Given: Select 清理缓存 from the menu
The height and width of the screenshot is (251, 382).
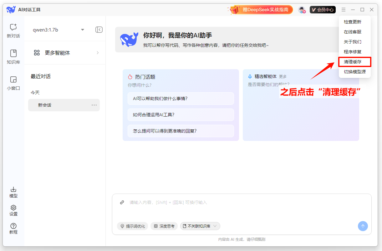Looking at the screenshot, I should 354,62.
